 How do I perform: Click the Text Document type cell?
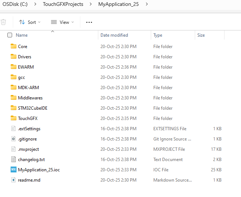168,160
